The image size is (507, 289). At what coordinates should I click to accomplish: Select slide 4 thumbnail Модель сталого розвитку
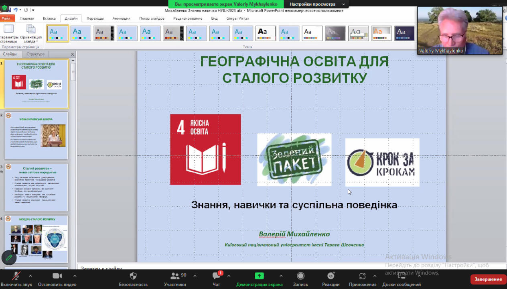pos(36,239)
